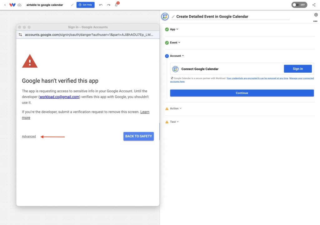Select the shield icon by secure partner text

pos(172,78)
